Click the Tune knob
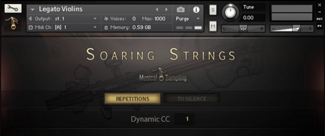The width and height of the screenshot is (325, 136). (x=230, y=11)
